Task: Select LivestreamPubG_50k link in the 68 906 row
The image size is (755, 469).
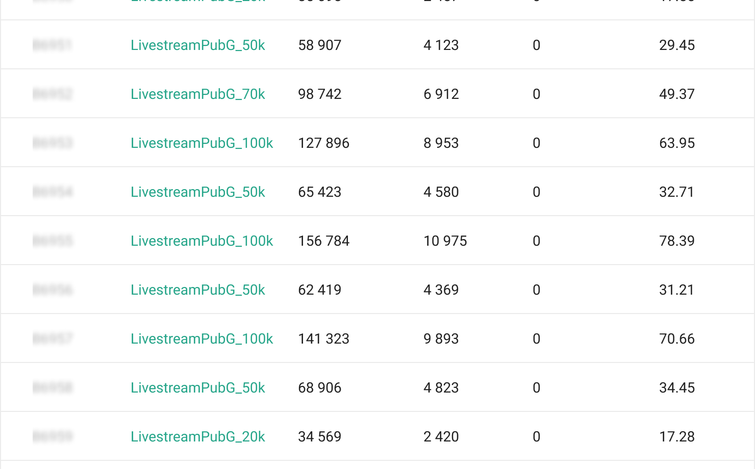Action: coord(198,388)
